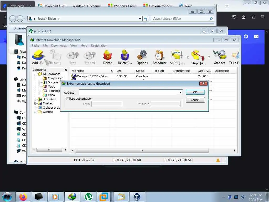This screenshot has width=269, height=202.
Task: Open Explorer address bar history dropdown
Action: (140, 19)
